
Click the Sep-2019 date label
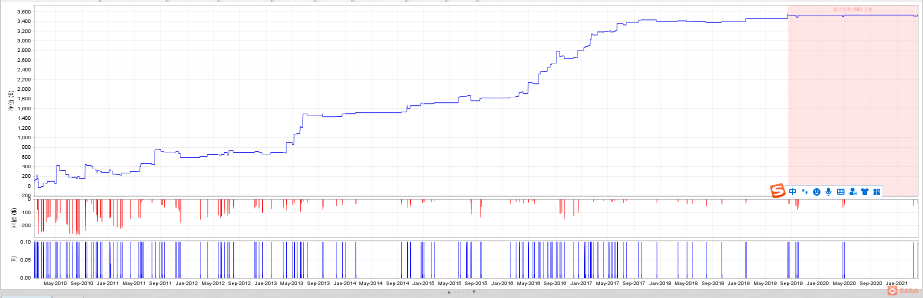pyautogui.click(x=791, y=283)
